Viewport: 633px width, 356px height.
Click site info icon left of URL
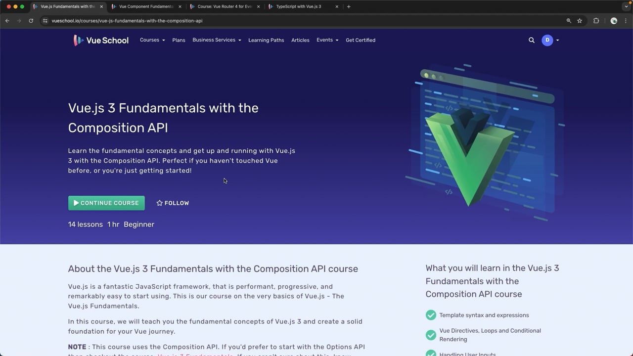[45, 21]
